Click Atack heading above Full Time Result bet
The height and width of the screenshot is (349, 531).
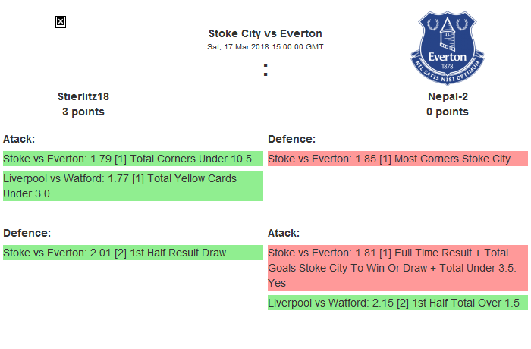coord(284,233)
